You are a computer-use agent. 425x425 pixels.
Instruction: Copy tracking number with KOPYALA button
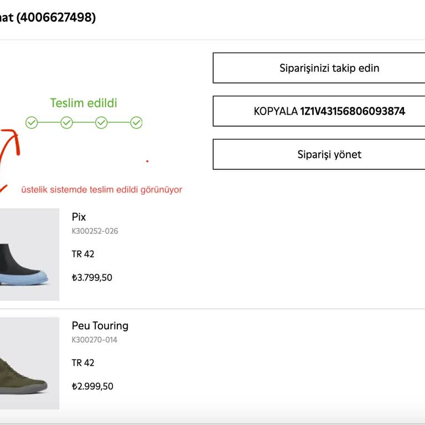[x=329, y=111]
